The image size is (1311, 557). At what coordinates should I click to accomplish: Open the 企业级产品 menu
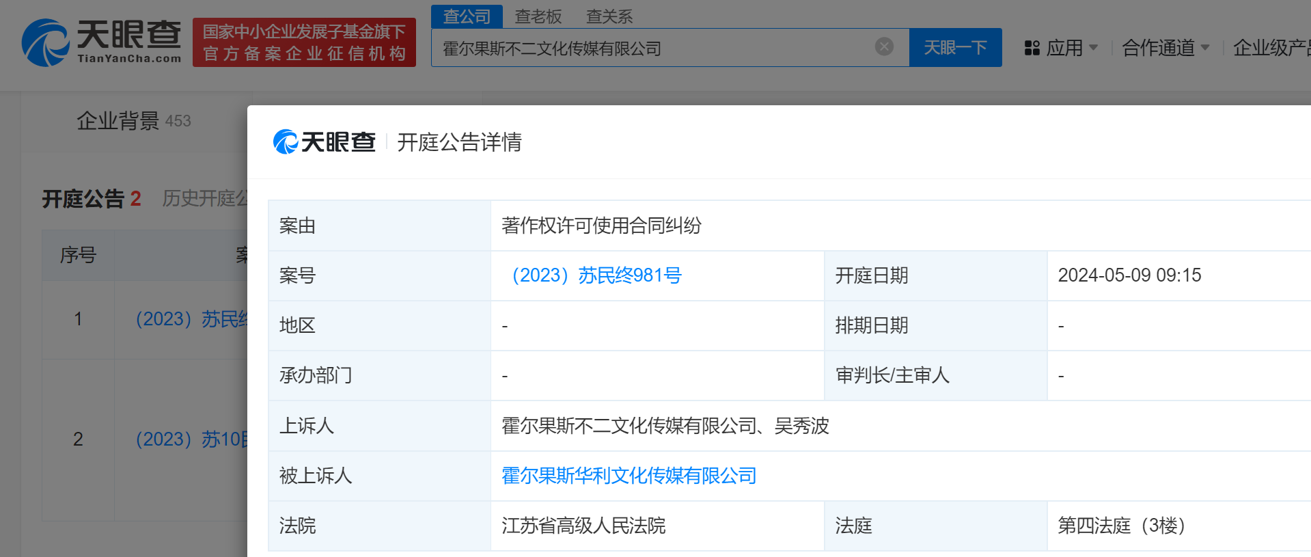(1271, 48)
